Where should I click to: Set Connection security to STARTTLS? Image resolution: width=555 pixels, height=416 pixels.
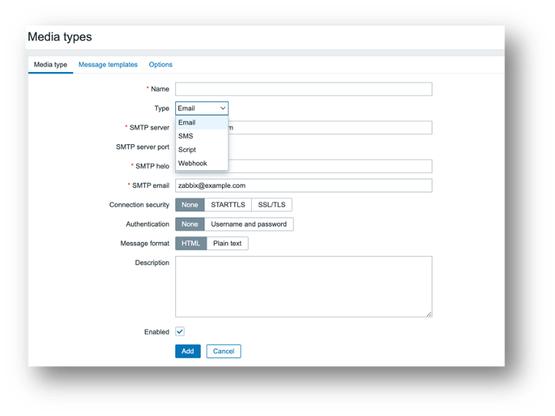point(227,205)
